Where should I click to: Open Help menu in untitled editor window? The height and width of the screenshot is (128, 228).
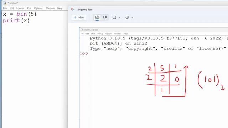60,8
